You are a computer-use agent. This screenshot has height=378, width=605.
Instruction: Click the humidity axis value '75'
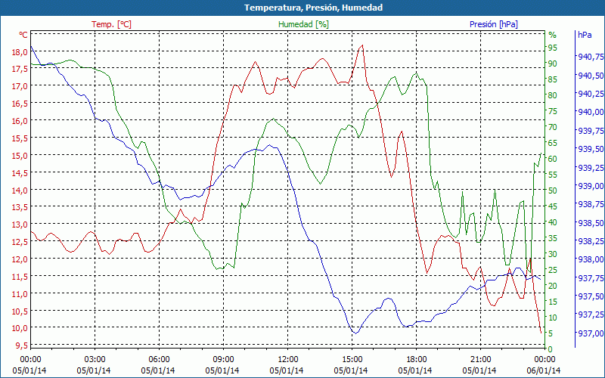pos(553,111)
